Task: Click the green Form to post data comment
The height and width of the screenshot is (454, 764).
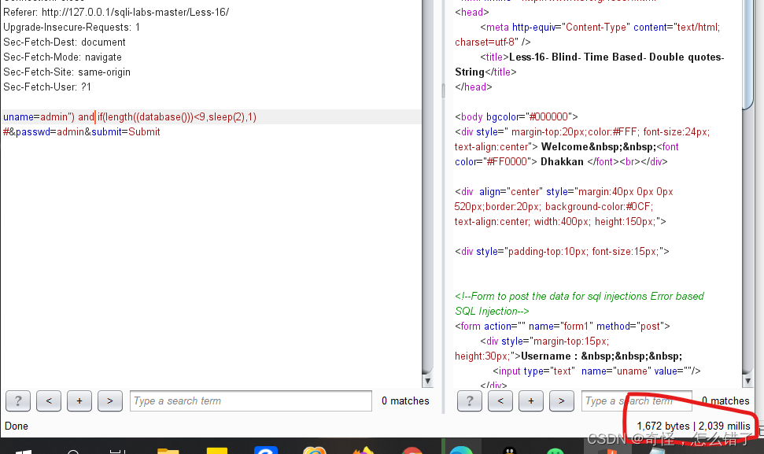Action: click(x=579, y=304)
